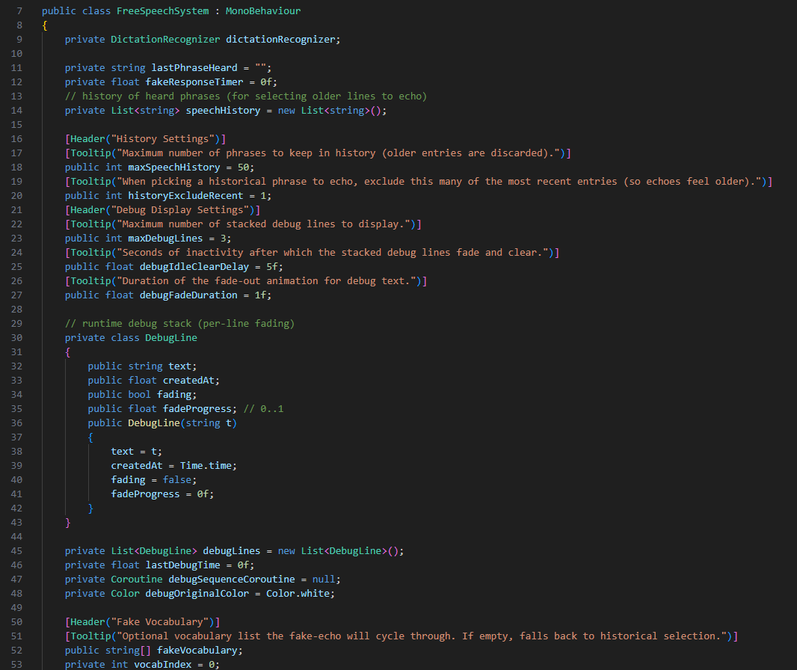This screenshot has width=797, height=670.
Task: Select the DebugLine class name
Action: tap(171, 337)
